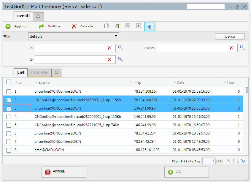Open the Date column header menu
Viewport: 251px width, 182px height.
174,82
